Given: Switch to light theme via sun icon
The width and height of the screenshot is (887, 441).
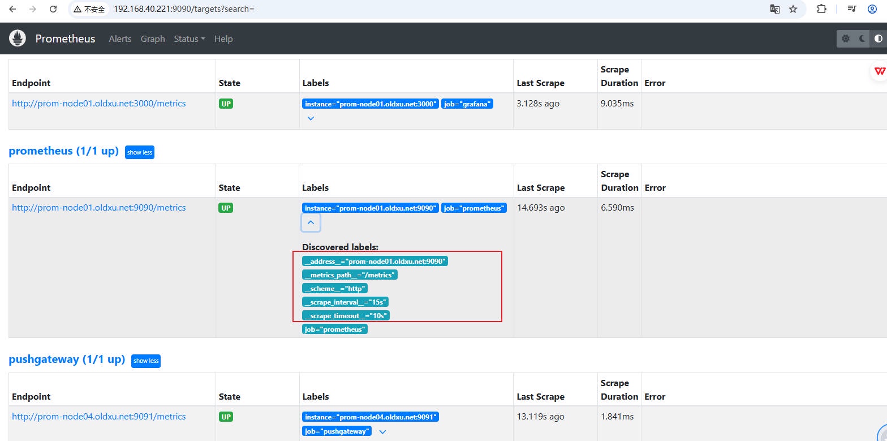Looking at the screenshot, I should click(845, 38).
